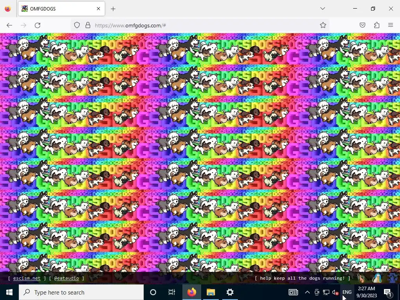Open the @eataudio link
This screenshot has height=300, width=400.
coord(66,278)
